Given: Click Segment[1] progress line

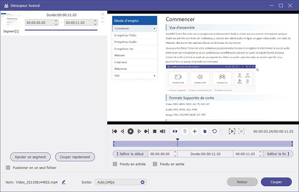Looking at the screenshot, I should [x=61, y=30].
